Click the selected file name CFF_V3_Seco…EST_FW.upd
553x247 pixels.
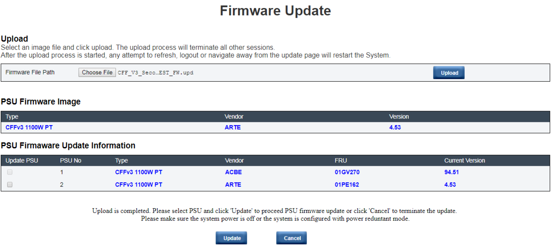pos(155,73)
